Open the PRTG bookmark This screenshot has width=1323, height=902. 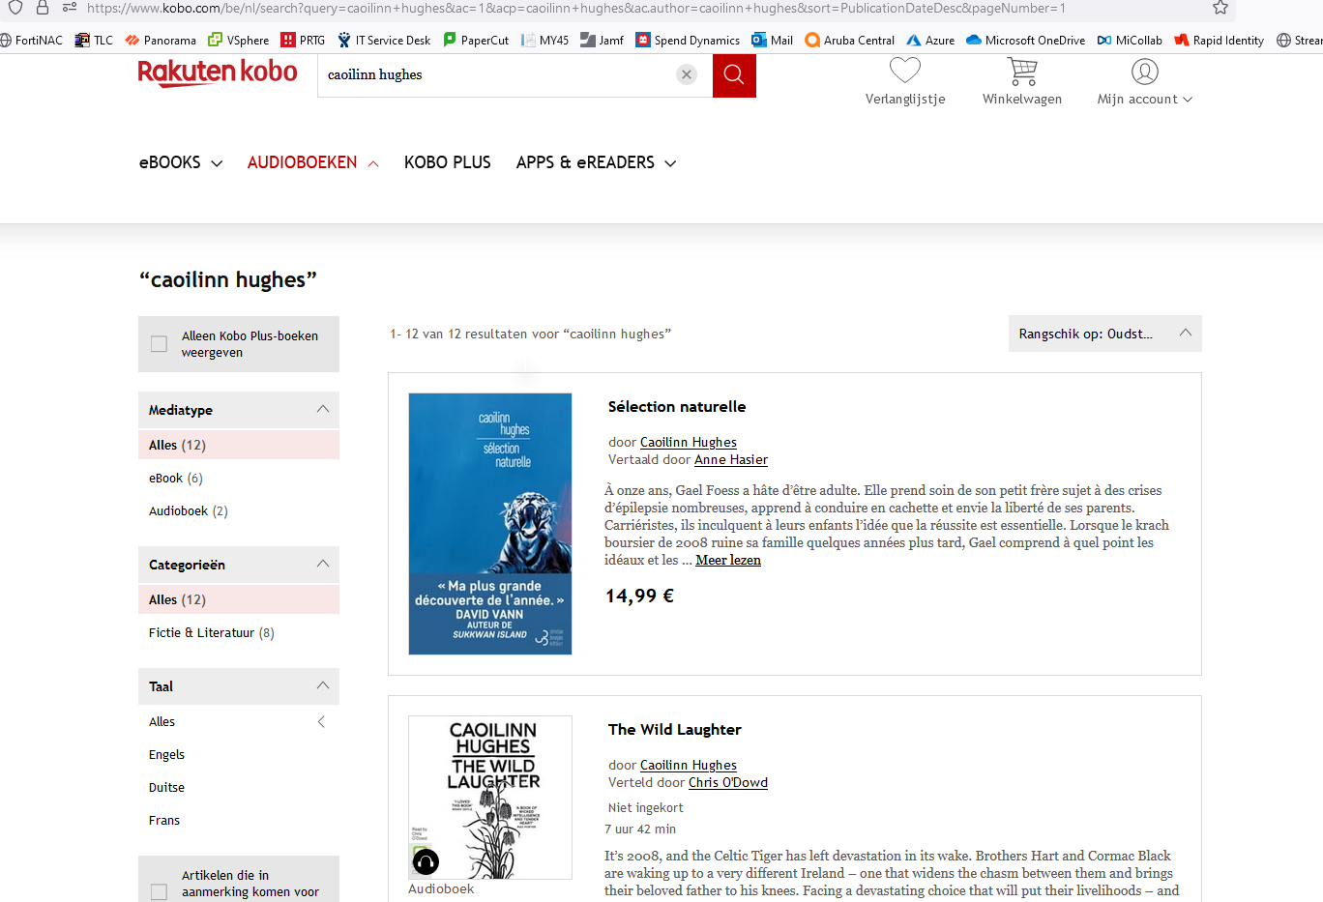coord(303,40)
